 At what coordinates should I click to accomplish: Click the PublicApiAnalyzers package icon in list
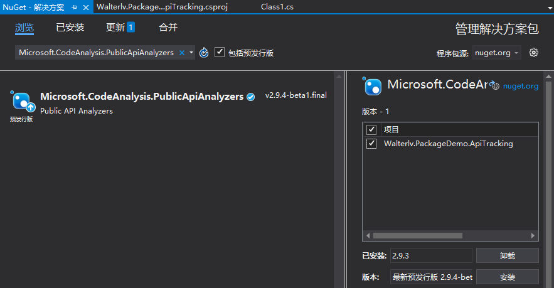[23, 102]
